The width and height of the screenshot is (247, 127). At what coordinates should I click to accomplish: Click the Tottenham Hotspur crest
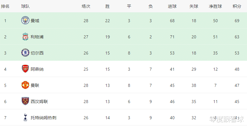coord(25,117)
